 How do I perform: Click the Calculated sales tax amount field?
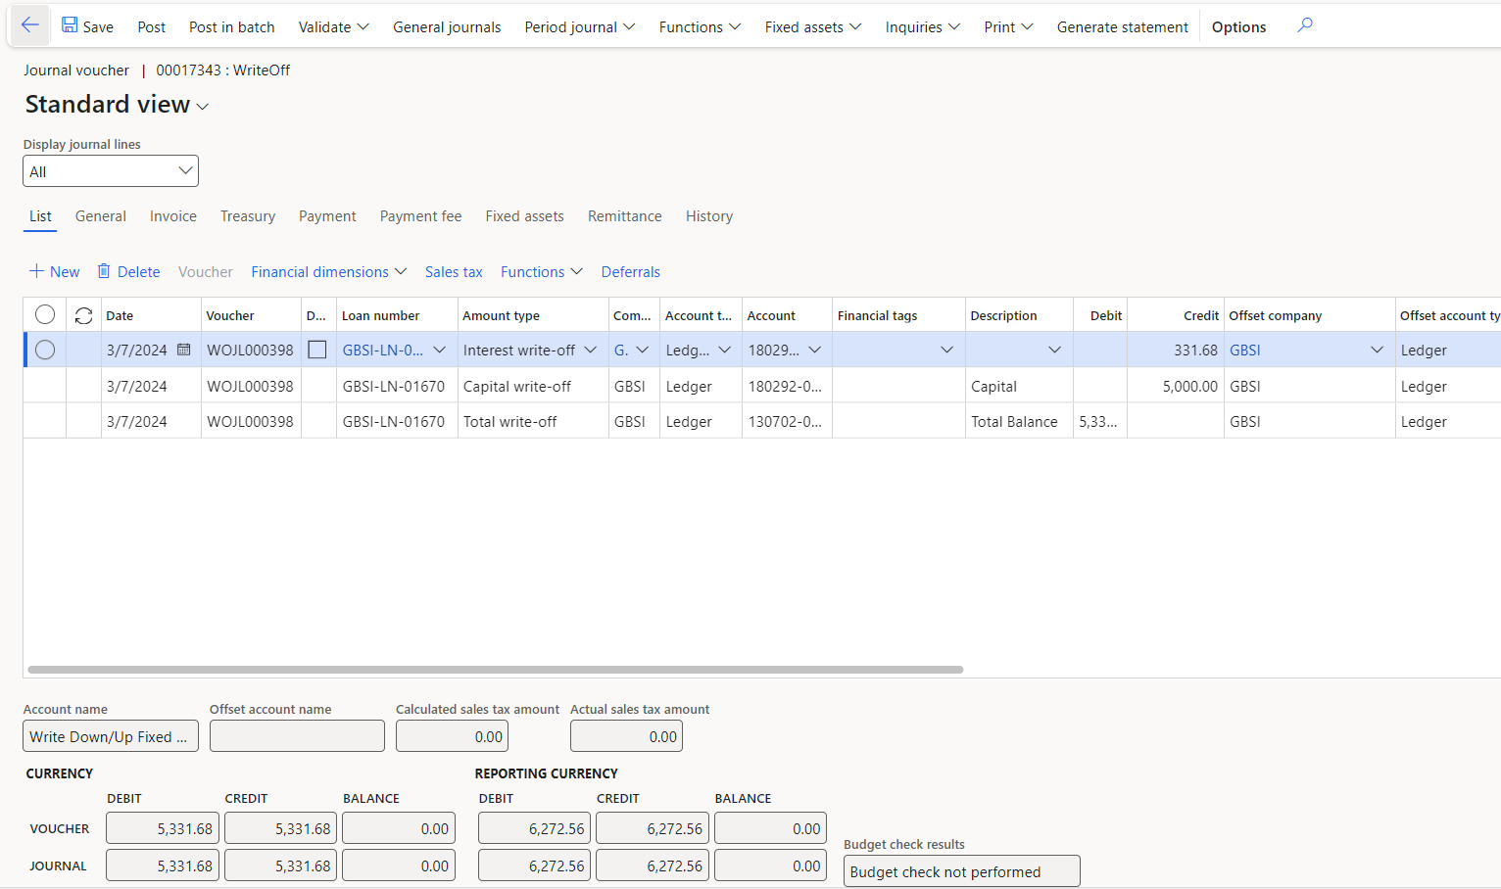tap(452, 736)
